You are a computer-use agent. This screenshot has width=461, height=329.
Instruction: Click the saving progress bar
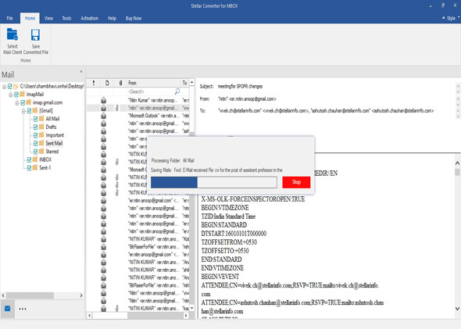[214, 182]
